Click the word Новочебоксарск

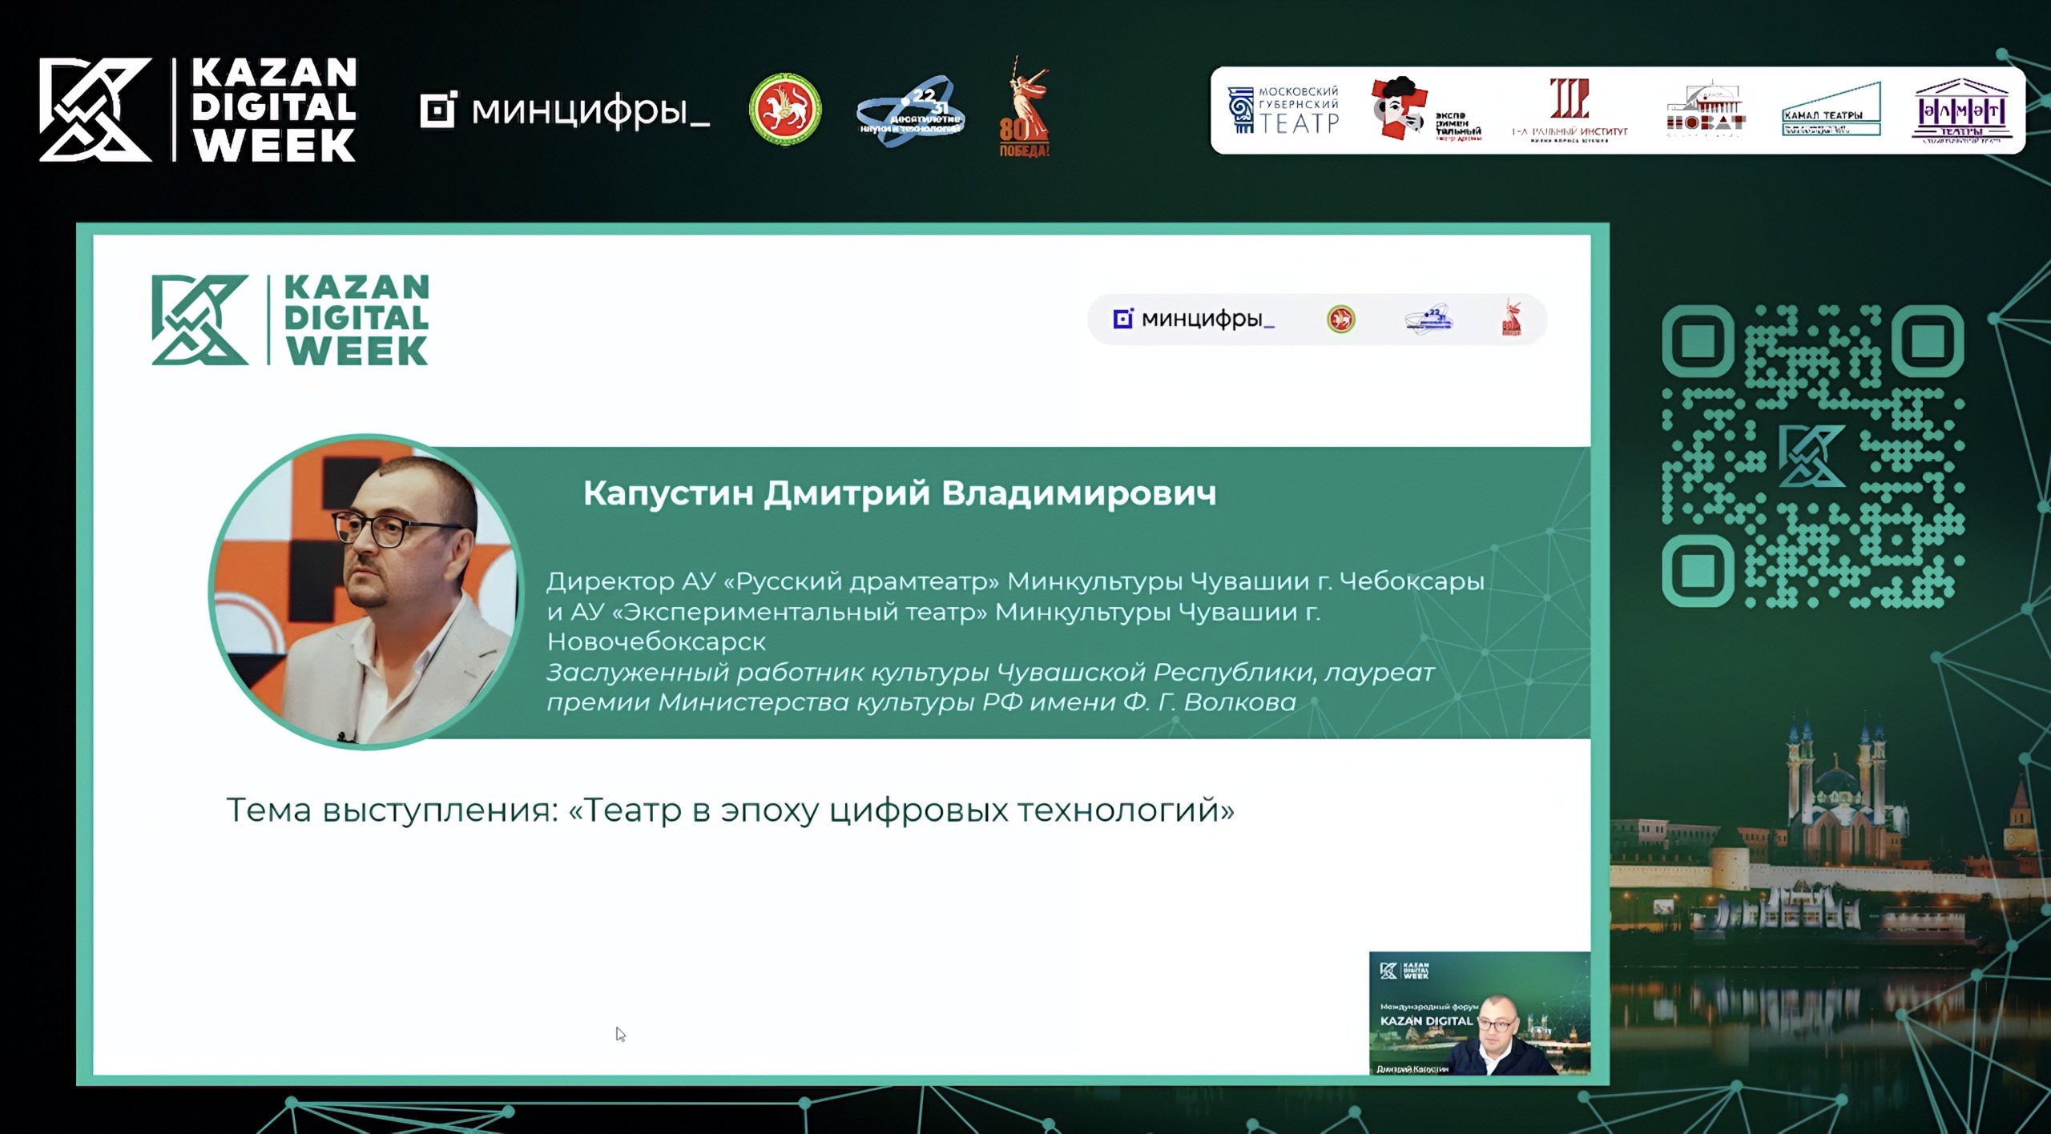(x=656, y=641)
